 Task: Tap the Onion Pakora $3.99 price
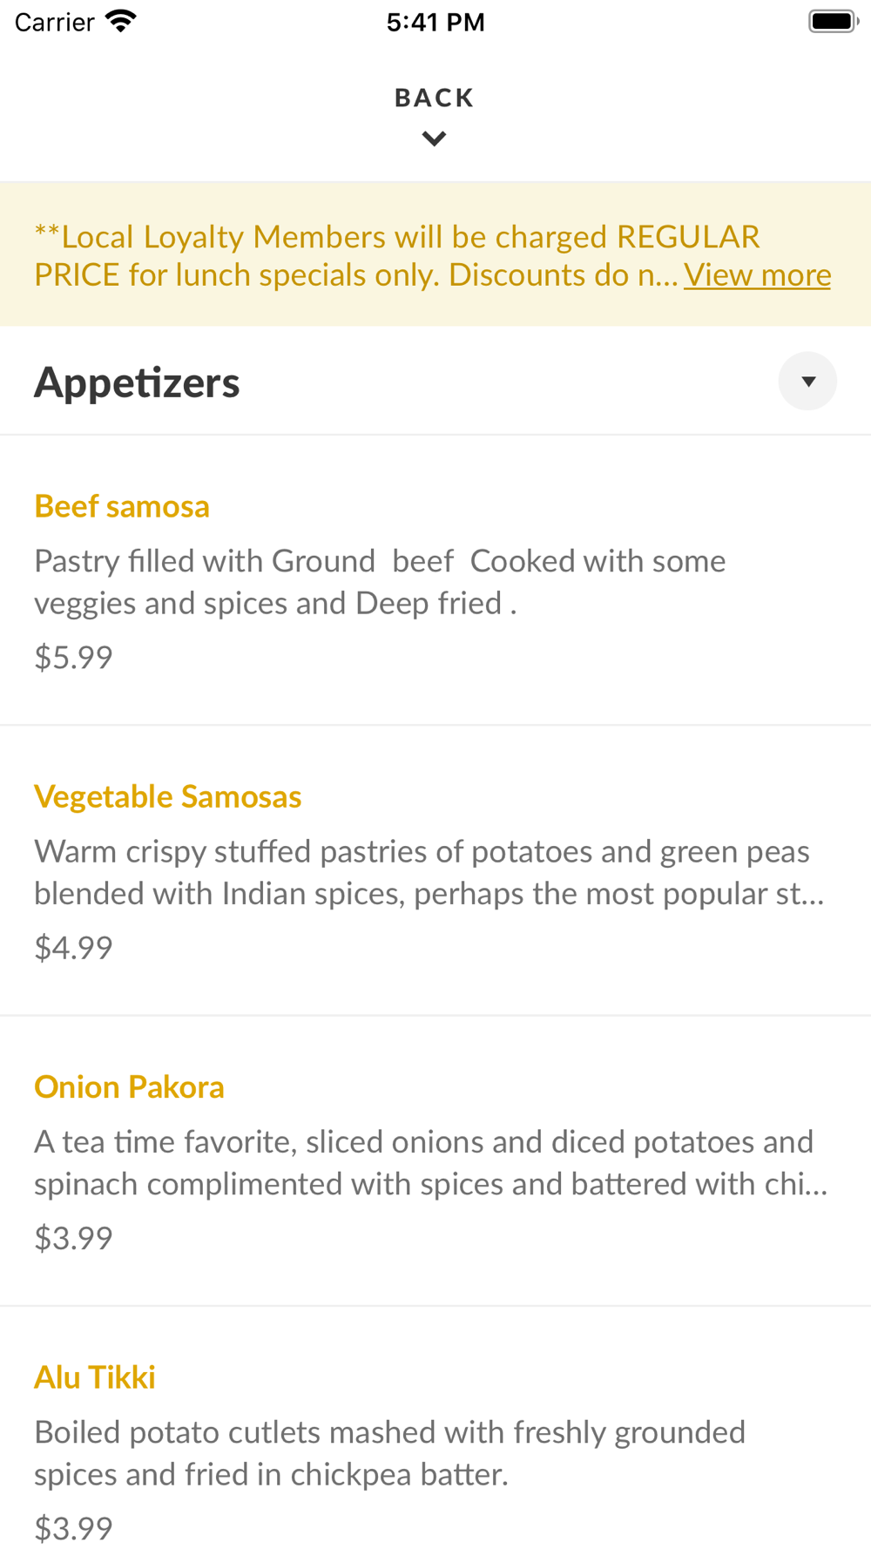[x=73, y=1237]
